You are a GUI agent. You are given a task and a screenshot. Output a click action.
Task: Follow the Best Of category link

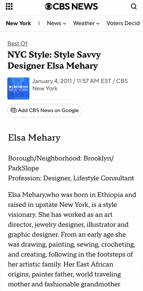pyautogui.click(x=18, y=44)
